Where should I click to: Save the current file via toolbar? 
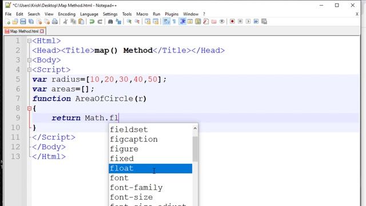23,22
